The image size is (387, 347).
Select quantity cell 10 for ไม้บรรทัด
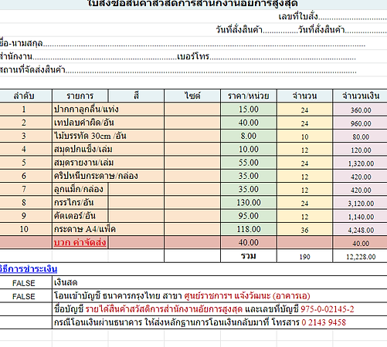click(x=304, y=136)
